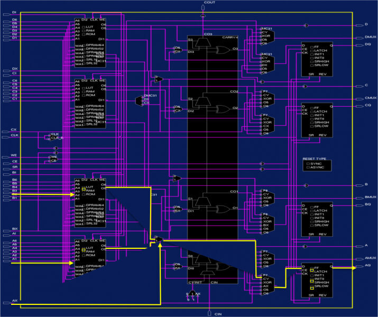
Task: Click the CARRY4 block label
Action: pyautogui.click(x=231, y=37)
